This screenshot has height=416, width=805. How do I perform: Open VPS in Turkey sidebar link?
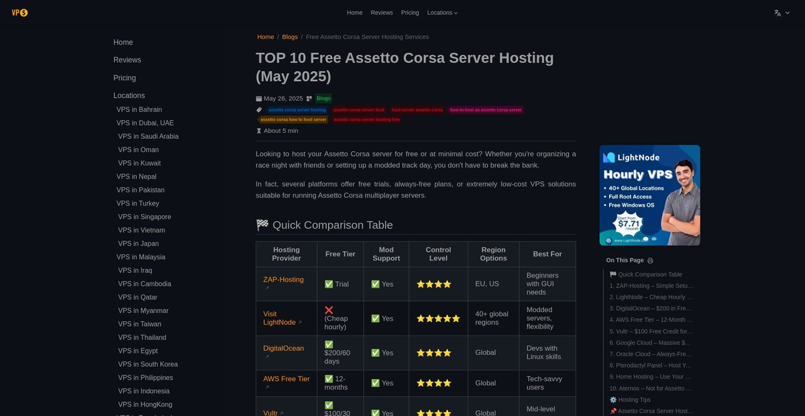138,203
